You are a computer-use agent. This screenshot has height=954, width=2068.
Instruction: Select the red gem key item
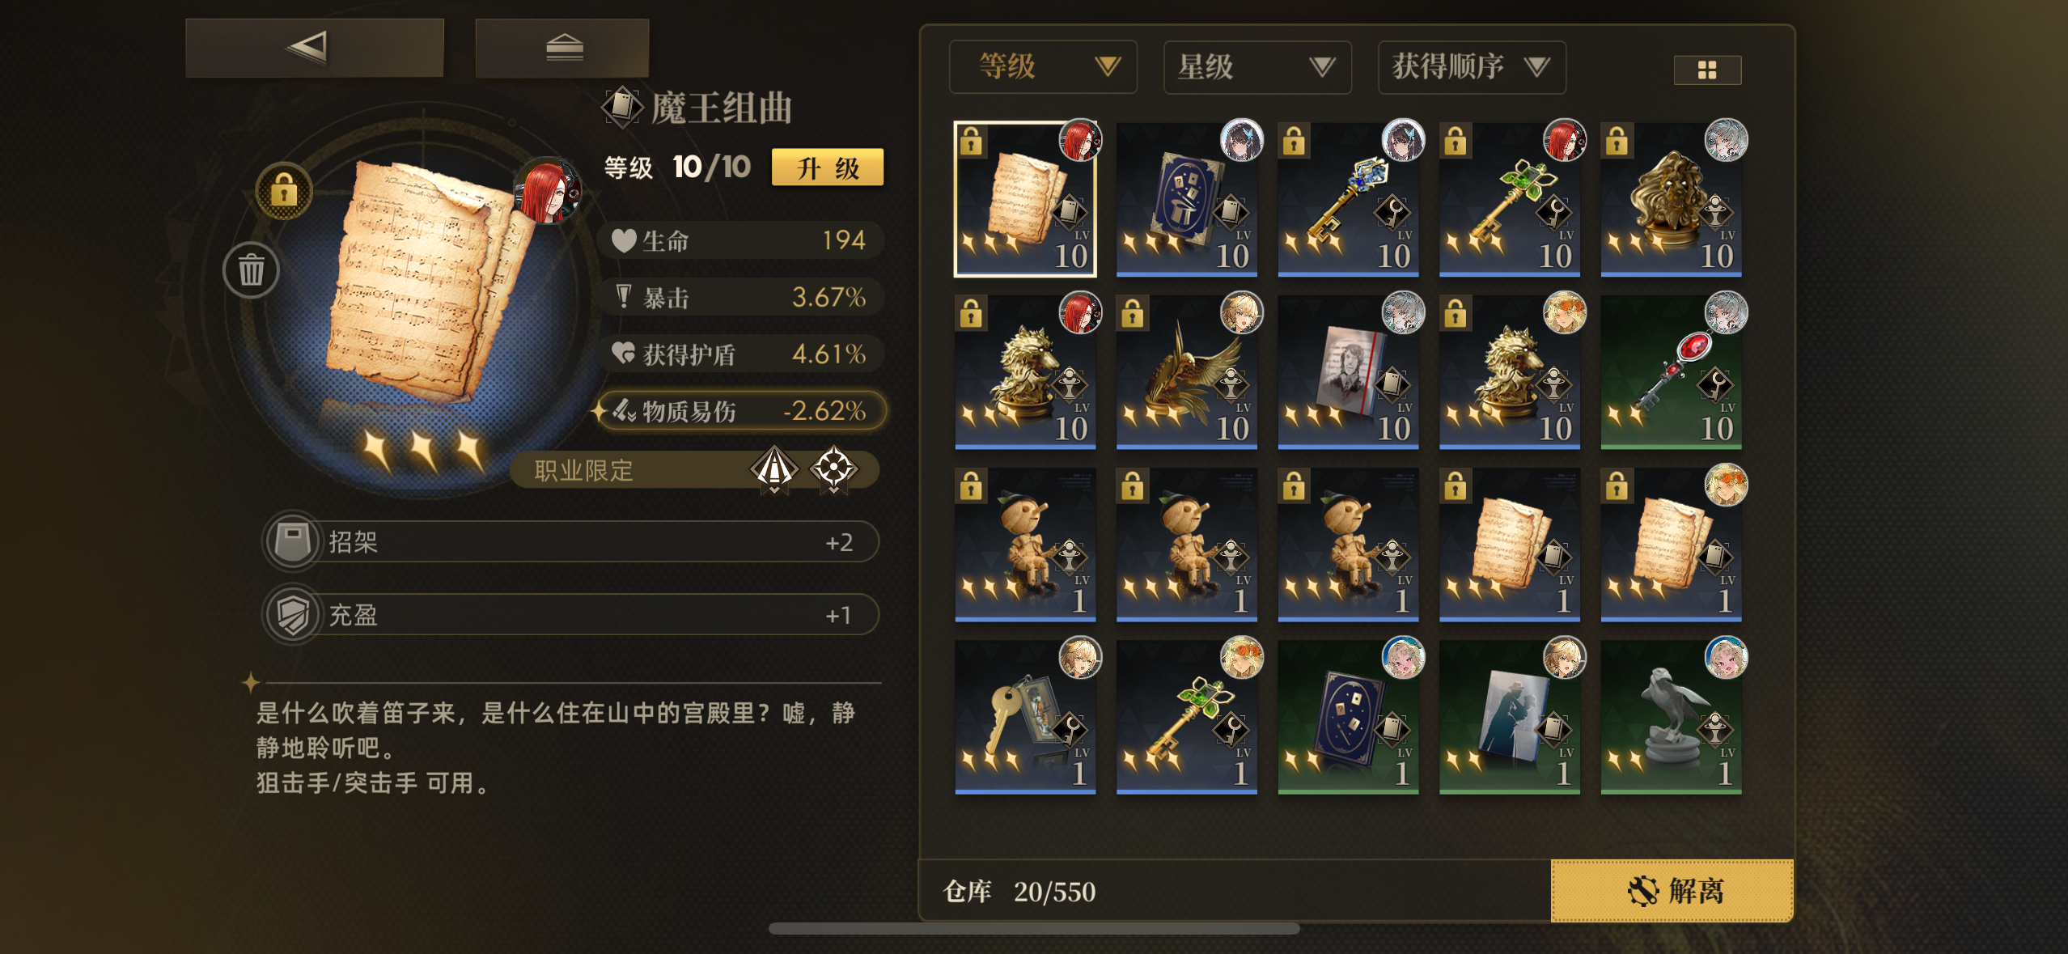click(x=1671, y=371)
